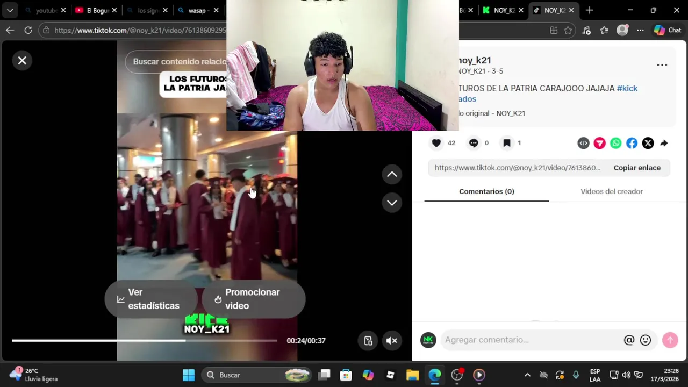The width and height of the screenshot is (688, 387).
Task: Open comments via speech bubble icon
Action: [474, 143]
